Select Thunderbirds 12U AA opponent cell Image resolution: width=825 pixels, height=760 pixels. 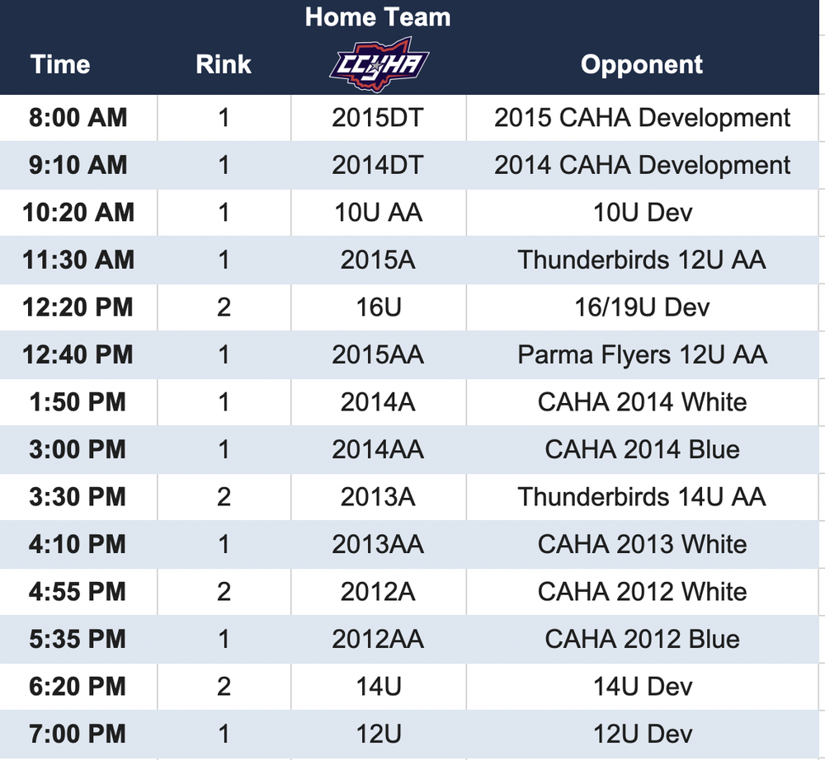(643, 260)
